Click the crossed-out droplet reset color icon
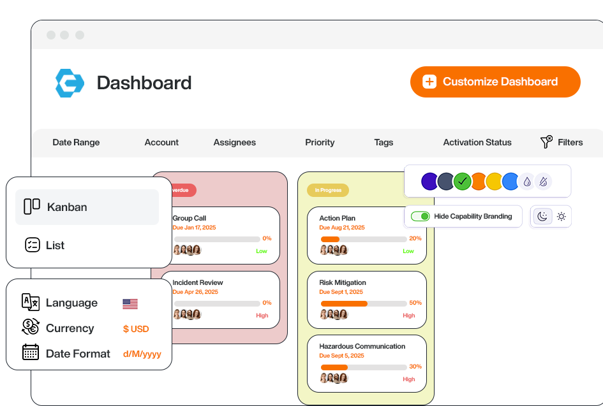Viewport: 603px width, 406px height. click(x=542, y=182)
